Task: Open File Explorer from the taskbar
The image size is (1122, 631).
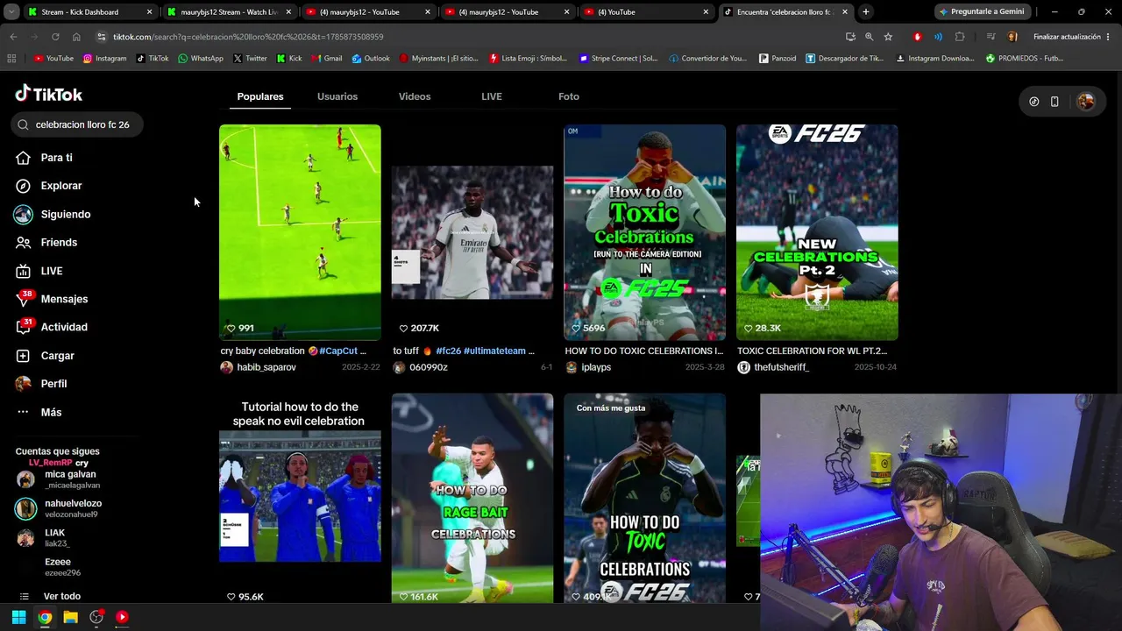Action: pos(71,617)
